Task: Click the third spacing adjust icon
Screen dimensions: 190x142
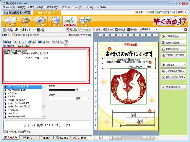Action: coord(28,46)
